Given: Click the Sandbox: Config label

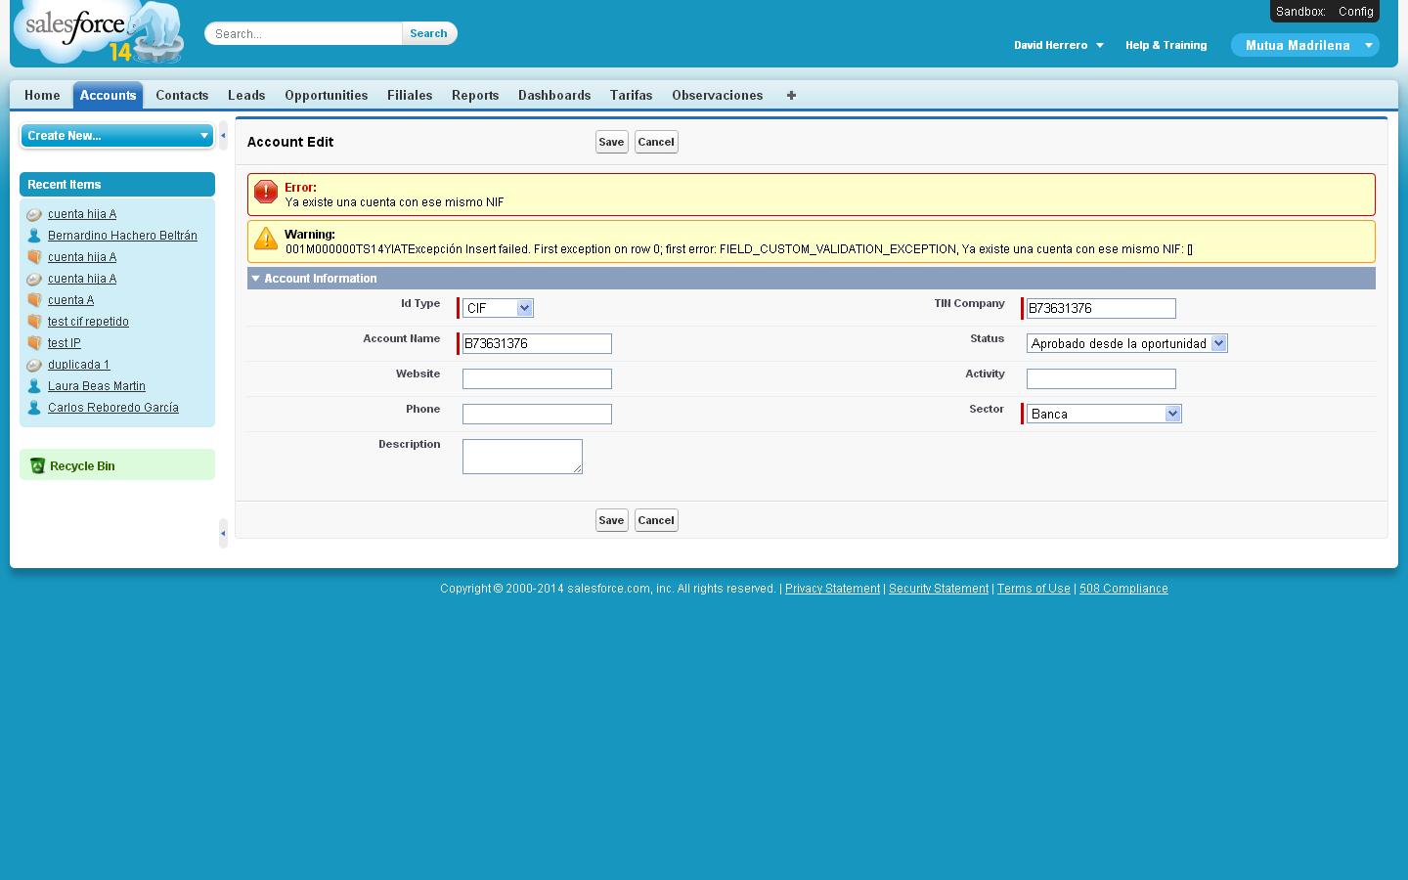Looking at the screenshot, I should (x=1325, y=12).
